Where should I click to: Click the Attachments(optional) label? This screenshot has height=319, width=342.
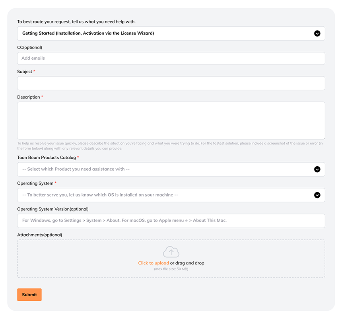click(x=40, y=235)
